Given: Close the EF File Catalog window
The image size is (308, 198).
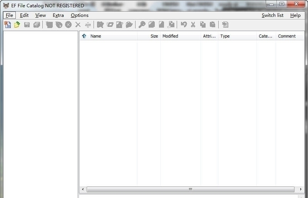Looking at the screenshot, I should 296,4.
